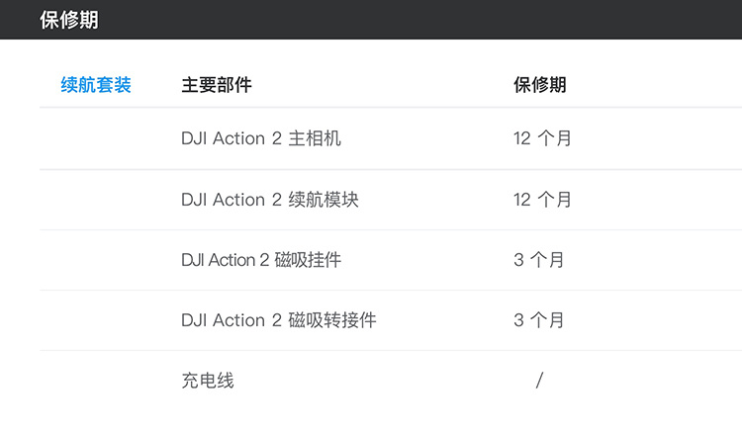Screen dimensions: 742x433
Task: Select the 续航套装 tab
Action: (96, 85)
